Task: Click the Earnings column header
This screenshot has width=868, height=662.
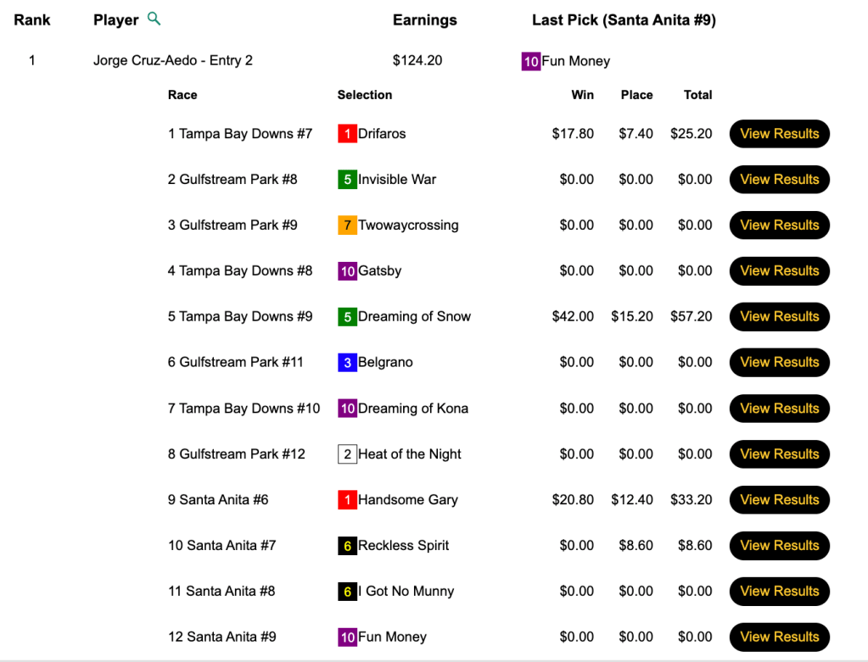Action: pos(424,20)
